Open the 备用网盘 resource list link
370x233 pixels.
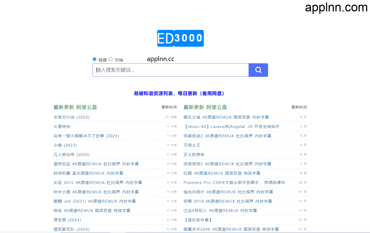pyautogui.click(x=179, y=93)
